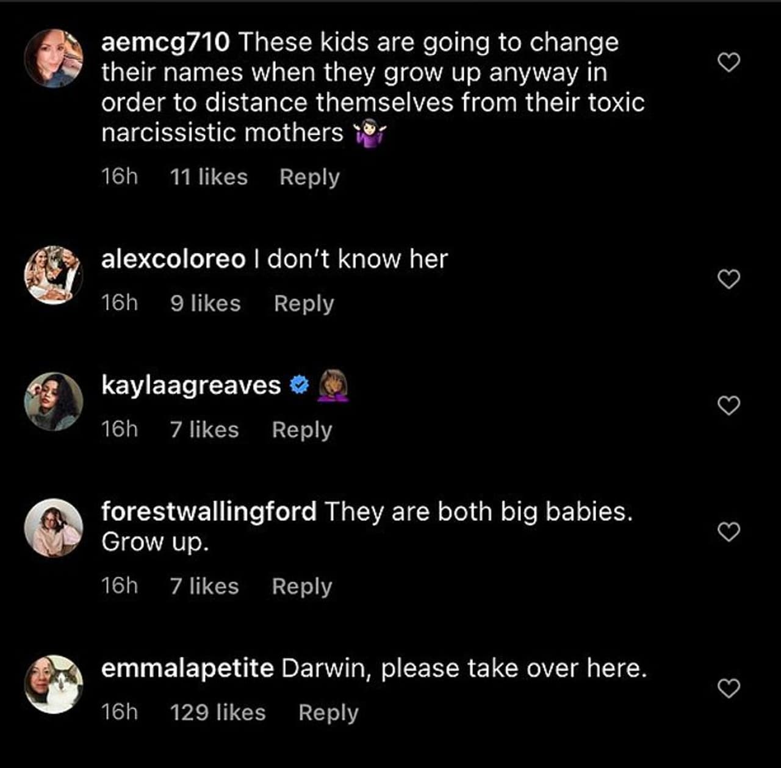This screenshot has height=768, width=781.
Task: Tap heart beside alexcoloreo's comment
Action: [x=729, y=279]
